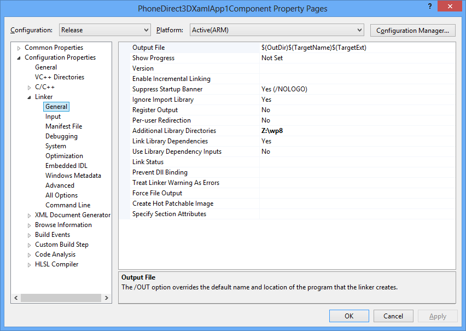Collapse the Linker tree node

pyautogui.click(x=30, y=97)
